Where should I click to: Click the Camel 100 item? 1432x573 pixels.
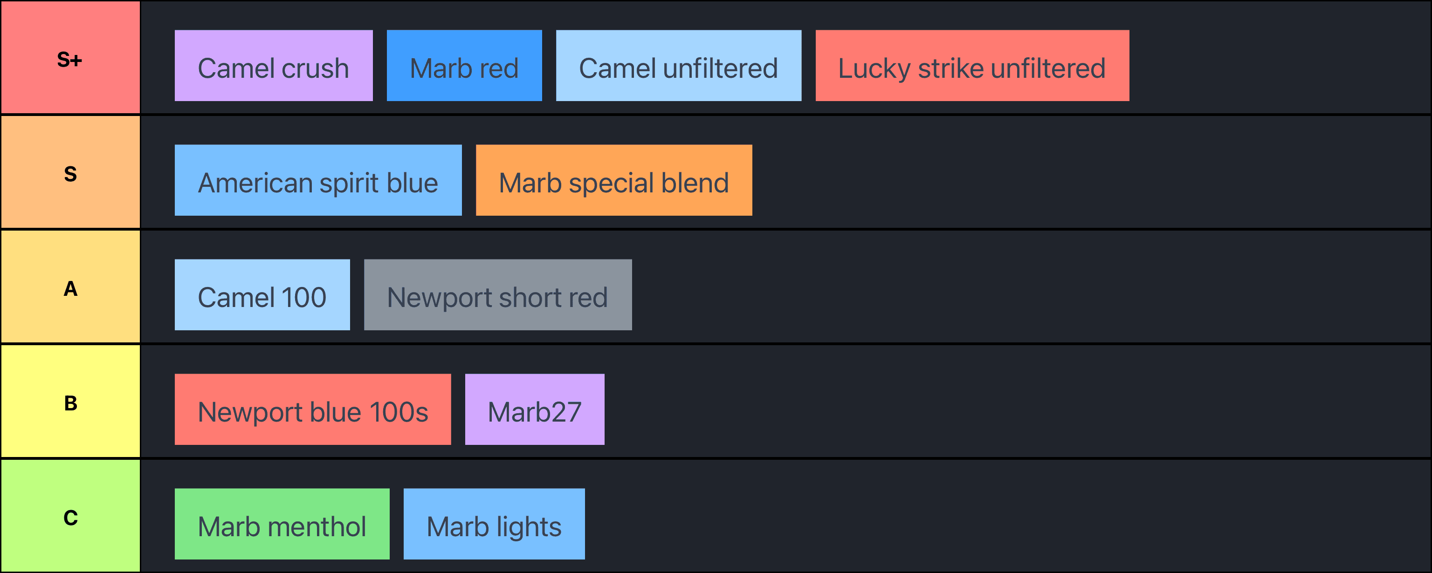pyautogui.click(x=262, y=294)
